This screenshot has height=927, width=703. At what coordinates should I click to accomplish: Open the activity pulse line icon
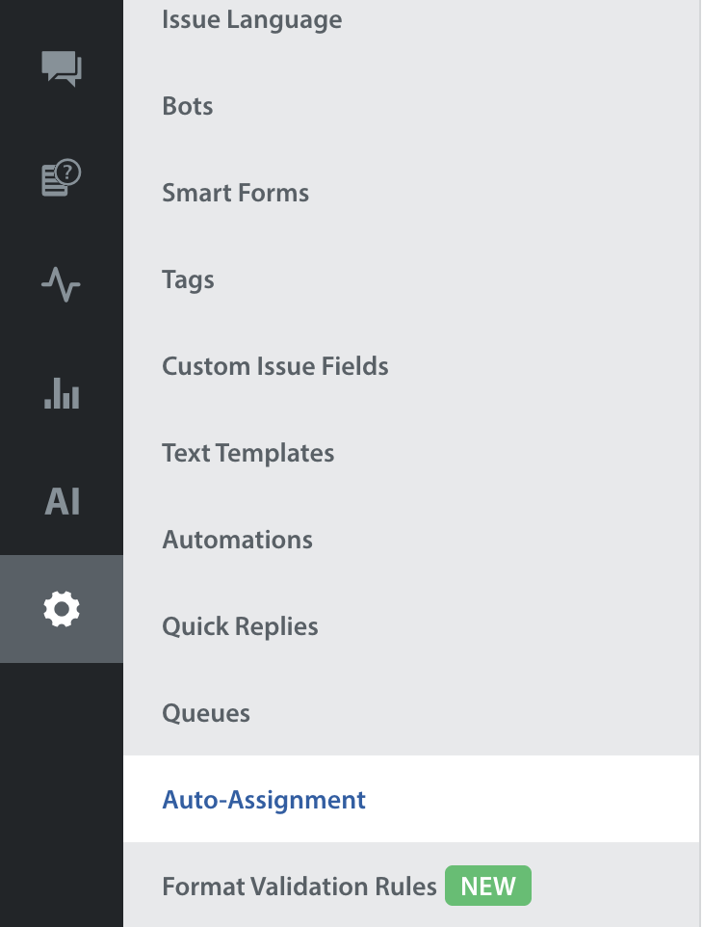(62, 285)
